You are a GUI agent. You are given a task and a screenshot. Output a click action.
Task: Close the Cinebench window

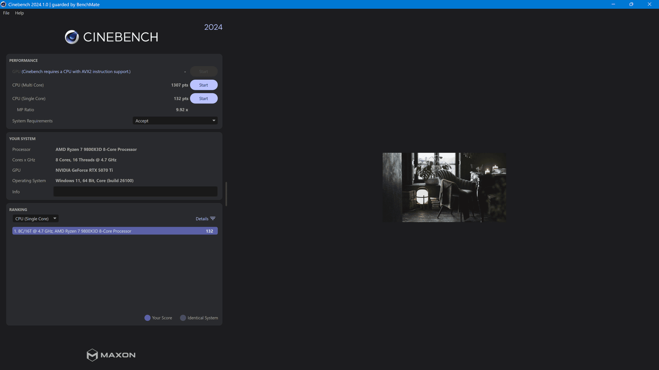click(649, 4)
